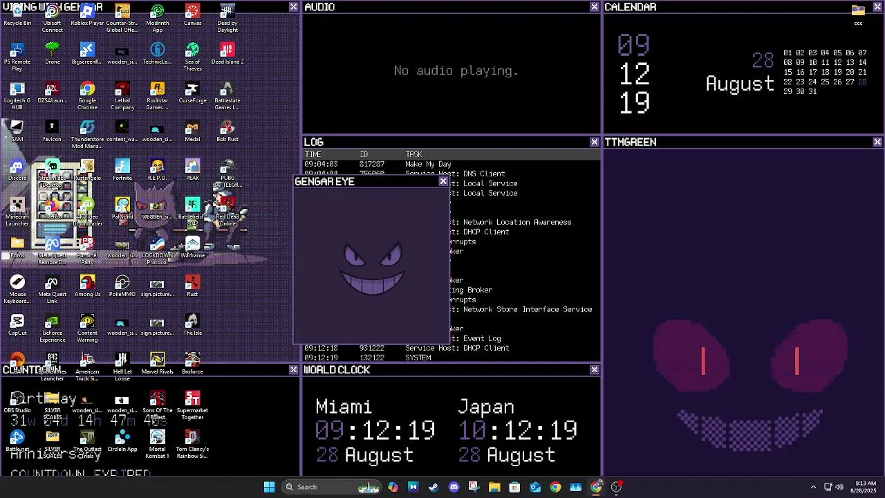The width and height of the screenshot is (885, 498).
Task: Open the Roblox Player shortcut
Action: point(87,16)
